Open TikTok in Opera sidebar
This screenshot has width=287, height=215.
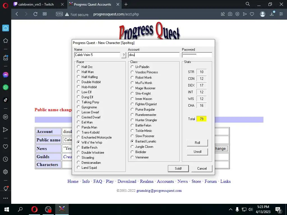tap(6, 100)
